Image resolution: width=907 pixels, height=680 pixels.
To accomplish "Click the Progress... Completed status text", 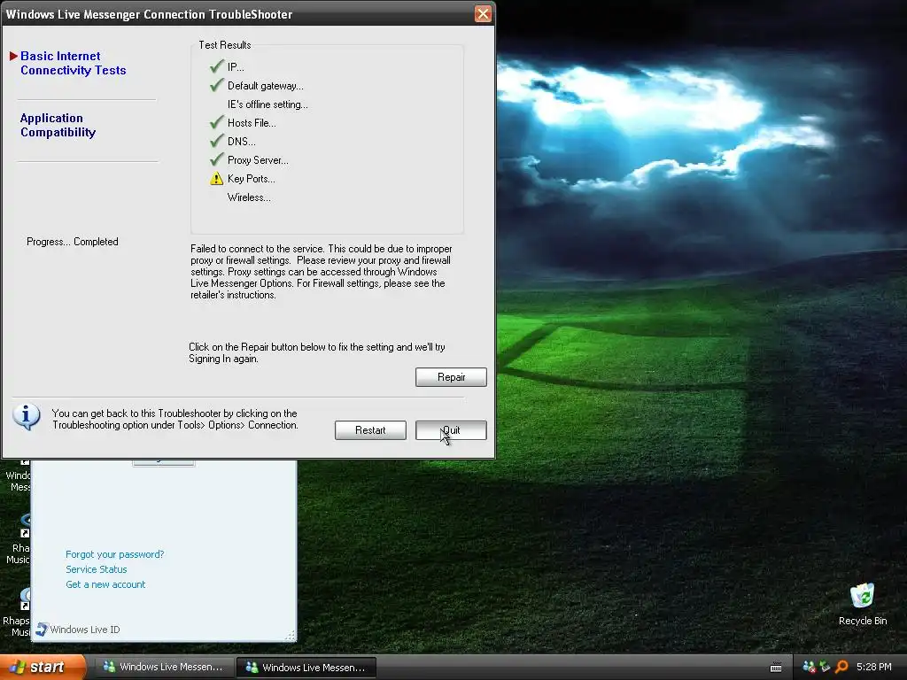I will [x=73, y=242].
